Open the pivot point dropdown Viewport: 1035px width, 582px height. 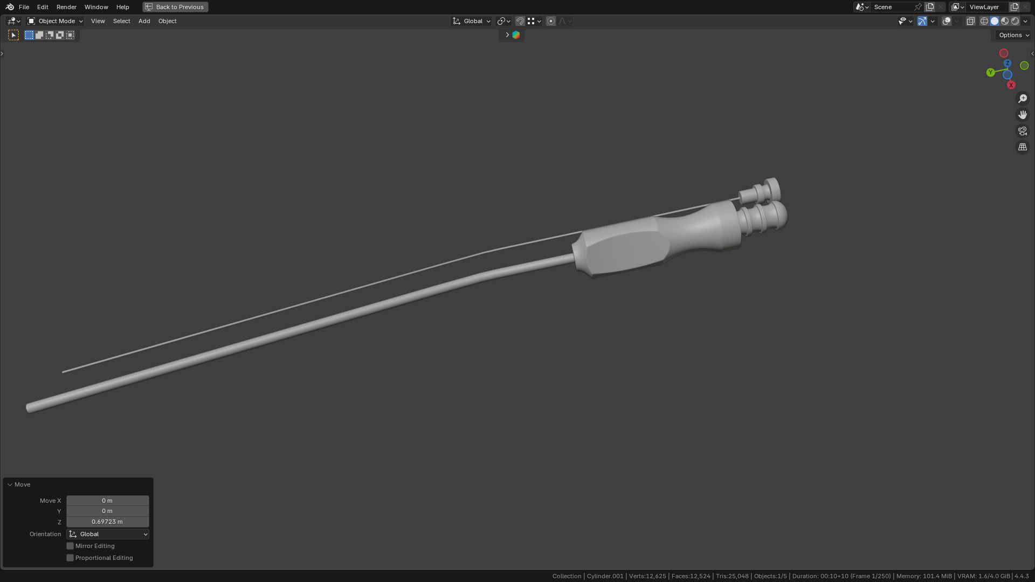pos(503,21)
